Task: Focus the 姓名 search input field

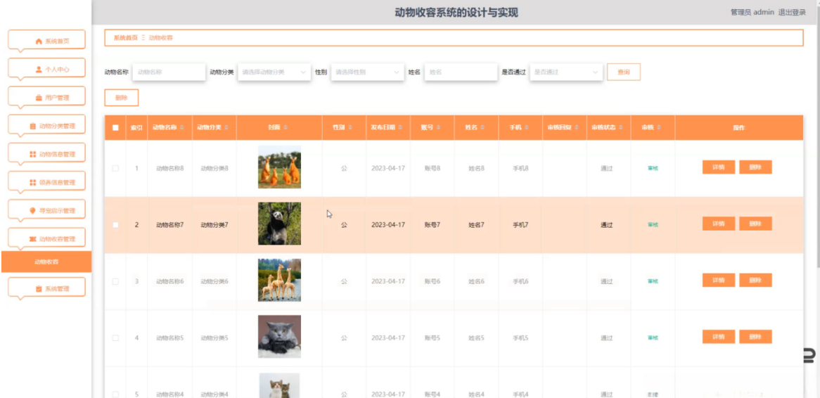Action: 461,72
